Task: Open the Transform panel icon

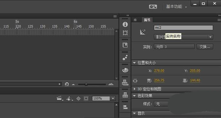Action: coord(125,33)
